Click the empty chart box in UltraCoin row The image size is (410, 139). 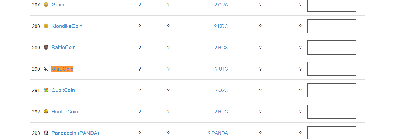(332, 69)
